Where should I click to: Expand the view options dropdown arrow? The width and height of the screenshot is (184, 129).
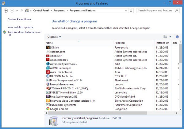[170, 37]
